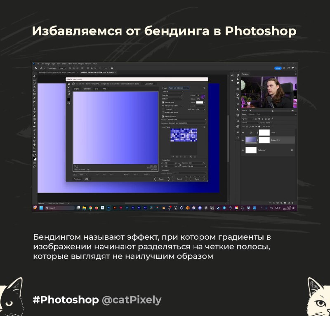The image size is (330, 316).
Task: Open the Quality resampling dropdown
Action: (197, 166)
